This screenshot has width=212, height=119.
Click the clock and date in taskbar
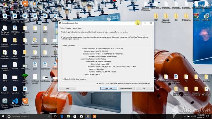click(x=201, y=116)
